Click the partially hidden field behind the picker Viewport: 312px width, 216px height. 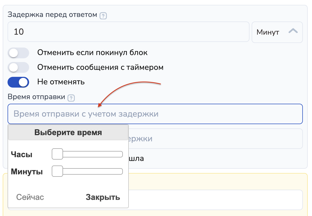215,139
